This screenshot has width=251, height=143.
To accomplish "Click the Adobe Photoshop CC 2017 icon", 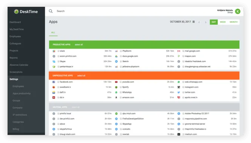I will coord(179,113).
